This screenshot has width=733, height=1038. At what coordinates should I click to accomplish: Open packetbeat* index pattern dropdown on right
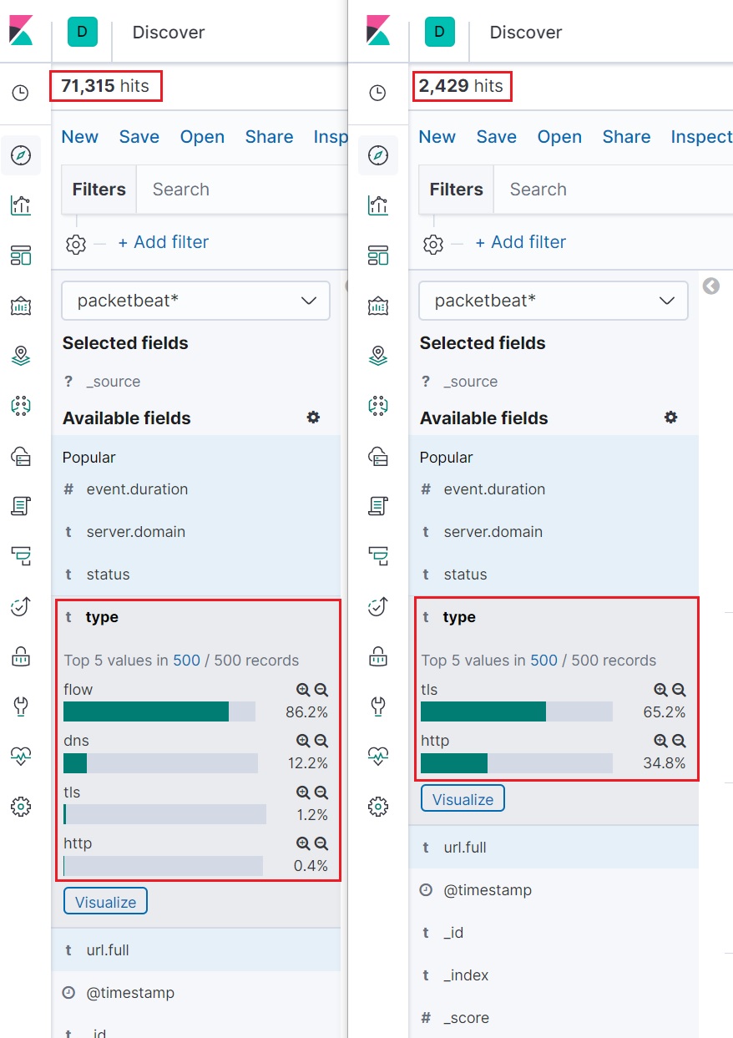pyautogui.click(x=554, y=301)
